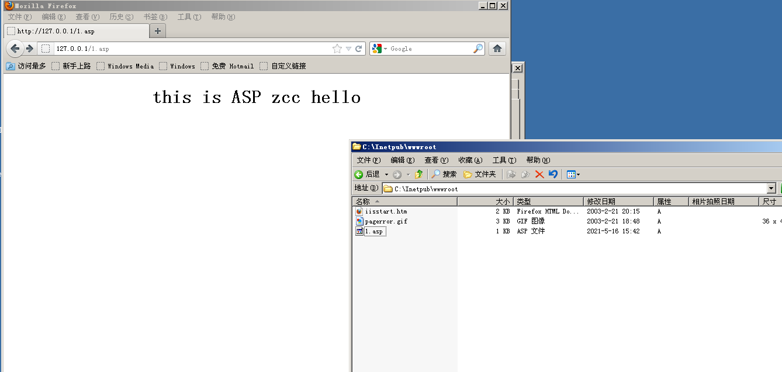Select file iisstart.htm

[x=386, y=211]
